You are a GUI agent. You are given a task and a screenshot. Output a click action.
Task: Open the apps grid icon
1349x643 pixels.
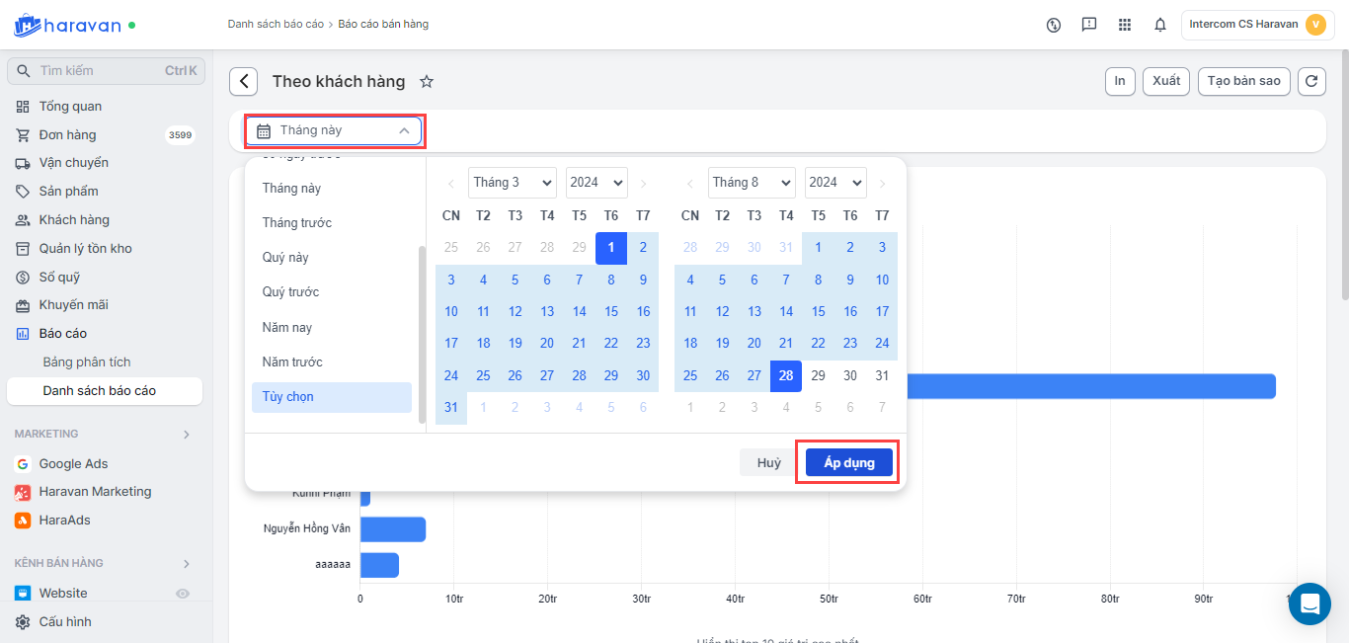(x=1125, y=25)
